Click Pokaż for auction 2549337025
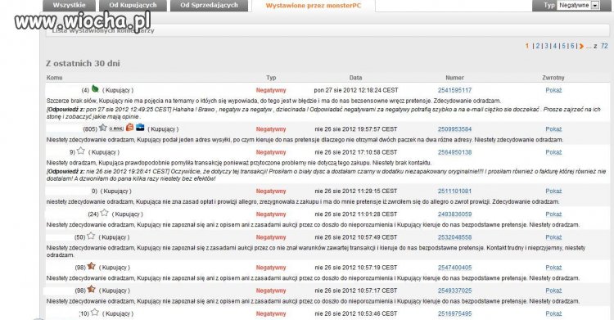614x320 pixels. pyautogui.click(x=553, y=291)
